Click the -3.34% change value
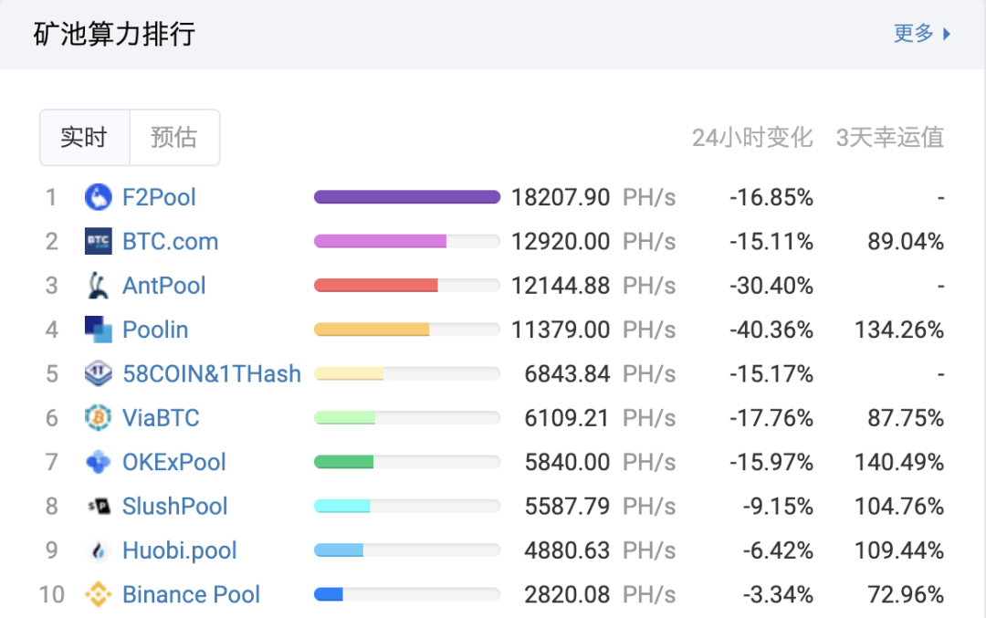The height and width of the screenshot is (618, 986). [778, 594]
